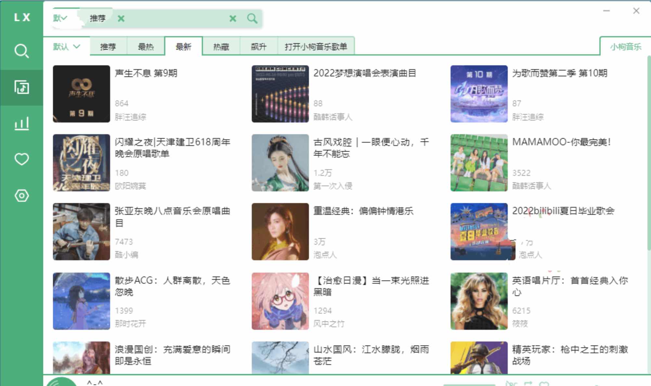Image resolution: width=651 pixels, height=386 pixels.
Task: Open the 2022bilibili夏日毕业歌会 cover
Action: (479, 232)
